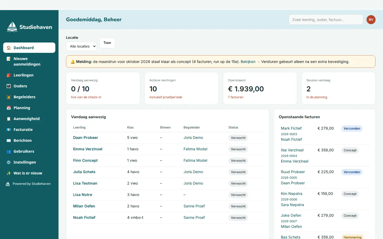
Task: Click the Wat is er nieuw sparkle icon
Action: coord(9,173)
